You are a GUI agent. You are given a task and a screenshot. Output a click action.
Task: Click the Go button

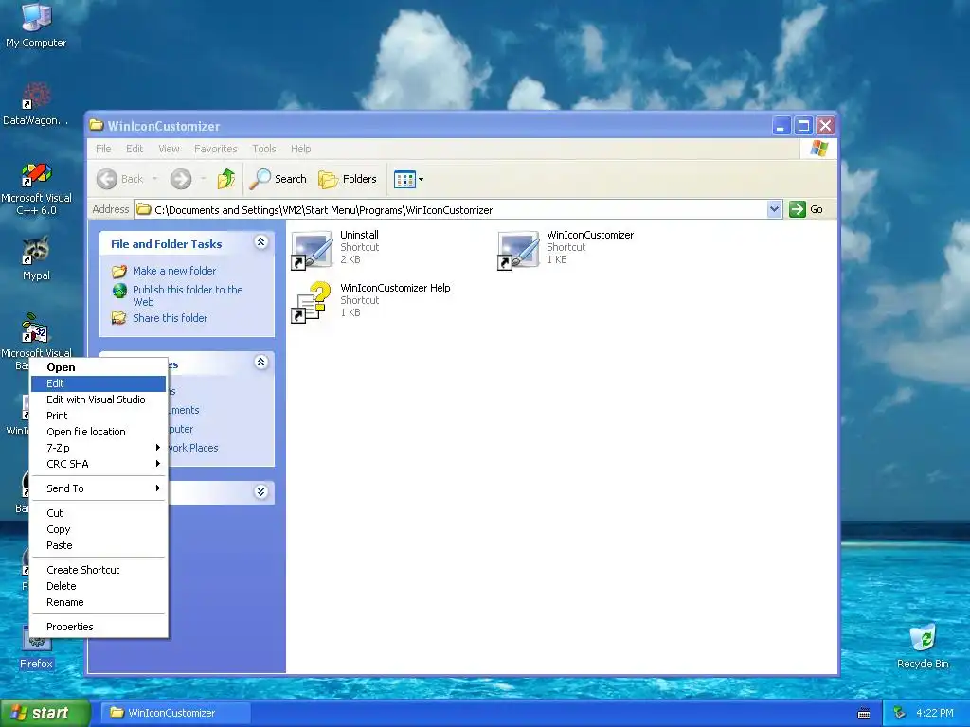pos(807,209)
